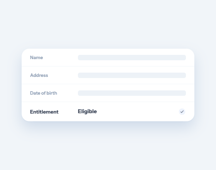Click the Entitlement label
Screen dimensions: 216x170
click(44, 112)
